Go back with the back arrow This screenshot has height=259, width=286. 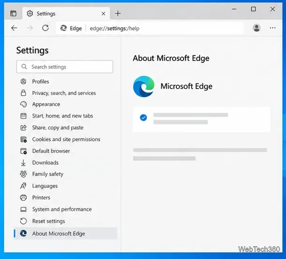(x=14, y=28)
